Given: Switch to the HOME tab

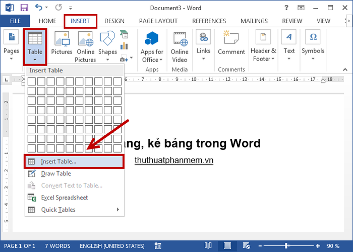Looking at the screenshot, I should (x=47, y=21).
